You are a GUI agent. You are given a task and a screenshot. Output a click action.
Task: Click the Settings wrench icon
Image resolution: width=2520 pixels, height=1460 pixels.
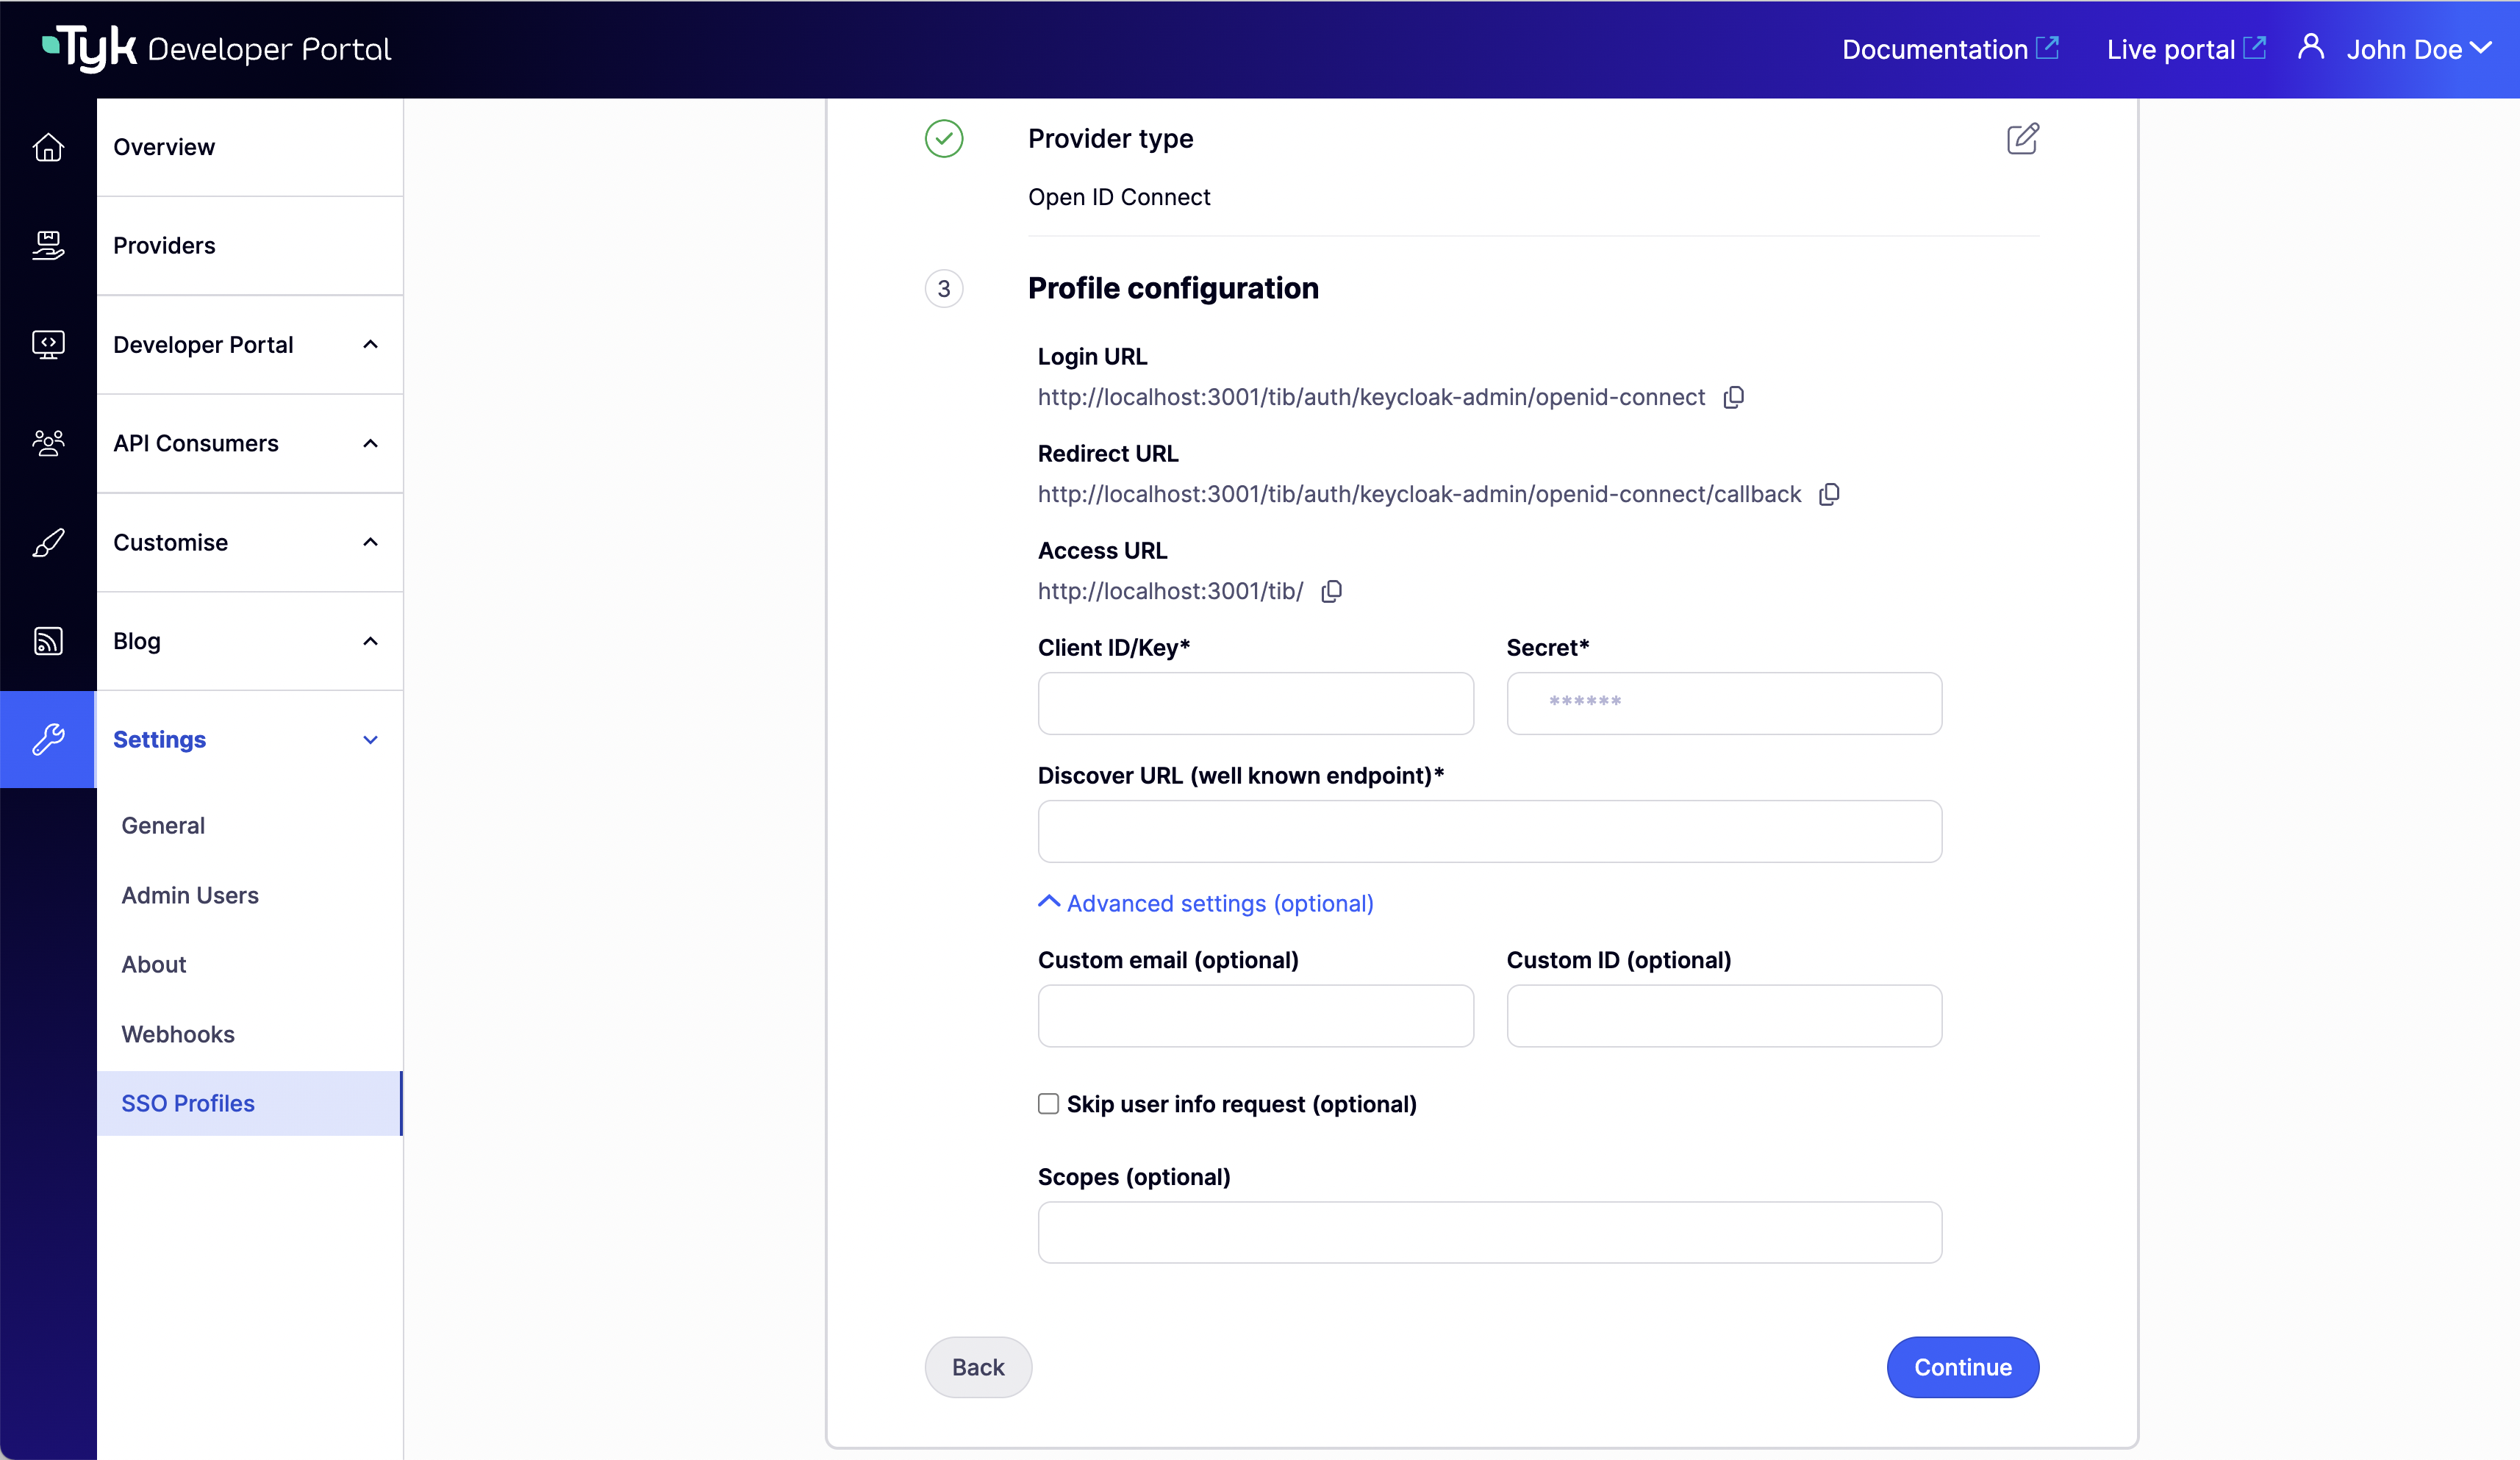coord(47,740)
